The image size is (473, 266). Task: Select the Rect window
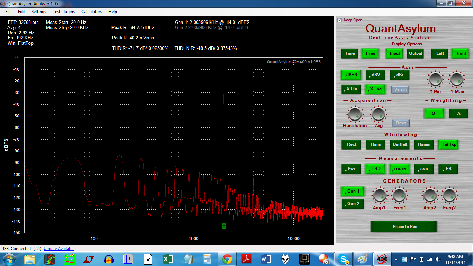tap(351, 144)
